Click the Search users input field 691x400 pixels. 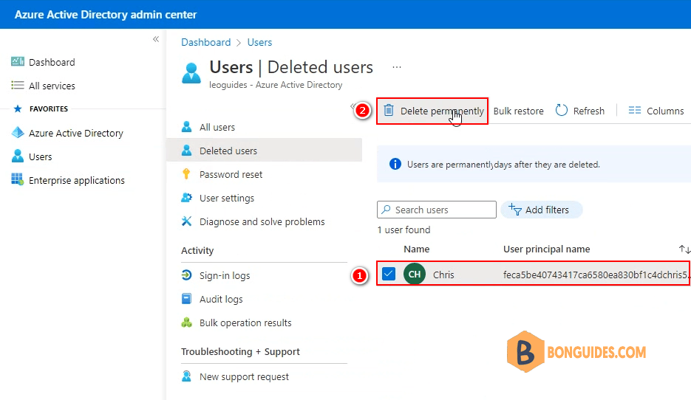click(437, 210)
